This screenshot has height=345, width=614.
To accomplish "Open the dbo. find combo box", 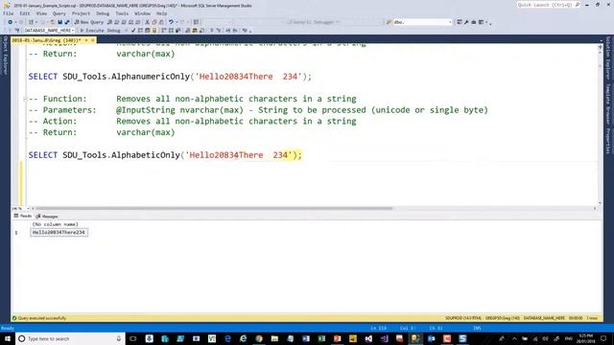I will [x=422, y=22].
